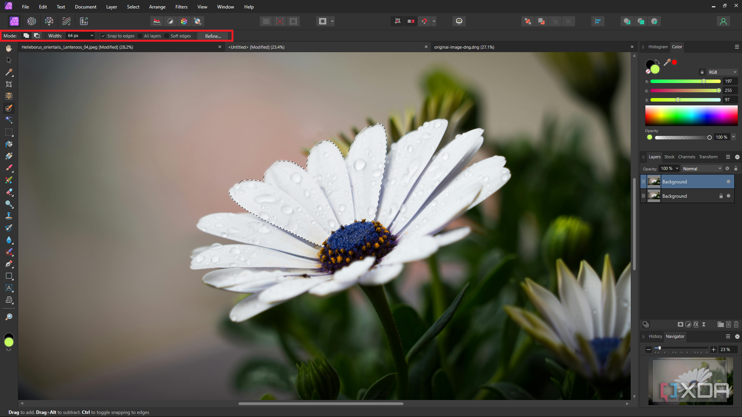Expand the snapping options arrow

point(434,21)
